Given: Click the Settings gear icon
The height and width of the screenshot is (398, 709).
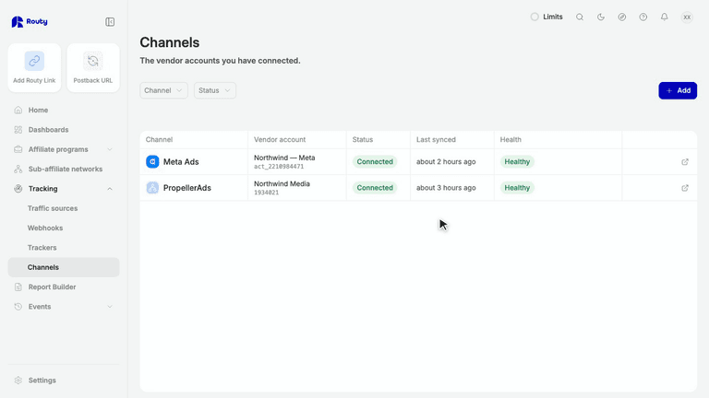Looking at the screenshot, I should click(x=18, y=380).
